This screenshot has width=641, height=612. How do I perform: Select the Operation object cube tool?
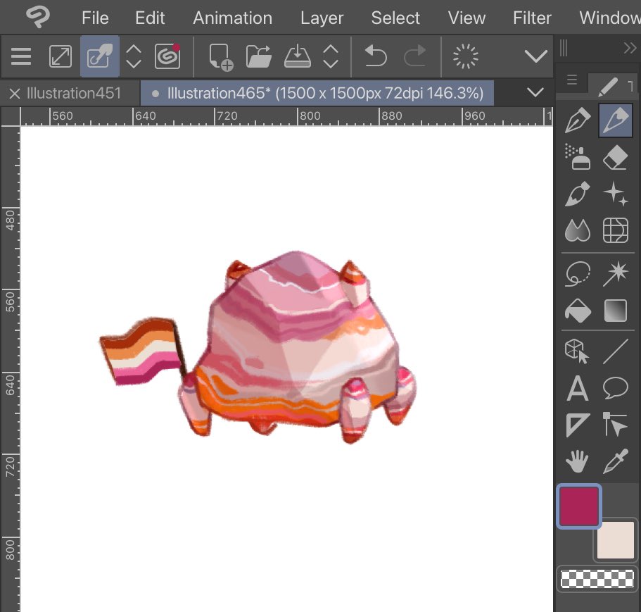(x=576, y=351)
